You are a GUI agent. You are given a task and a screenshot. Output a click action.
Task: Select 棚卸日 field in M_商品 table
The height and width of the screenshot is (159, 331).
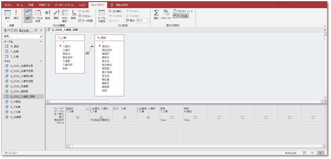(106, 83)
